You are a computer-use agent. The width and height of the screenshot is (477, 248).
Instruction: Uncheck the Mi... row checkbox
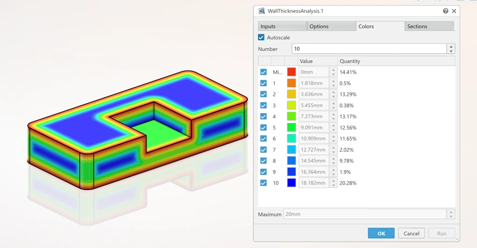tap(263, 72)
